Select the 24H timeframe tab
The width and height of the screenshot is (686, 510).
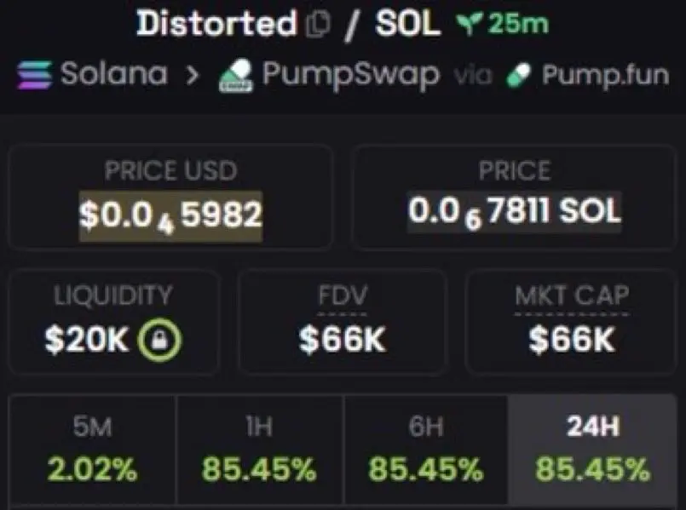593,450
